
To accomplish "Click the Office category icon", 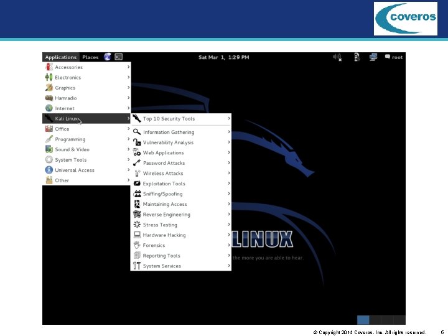I will (x=49, y=129).
